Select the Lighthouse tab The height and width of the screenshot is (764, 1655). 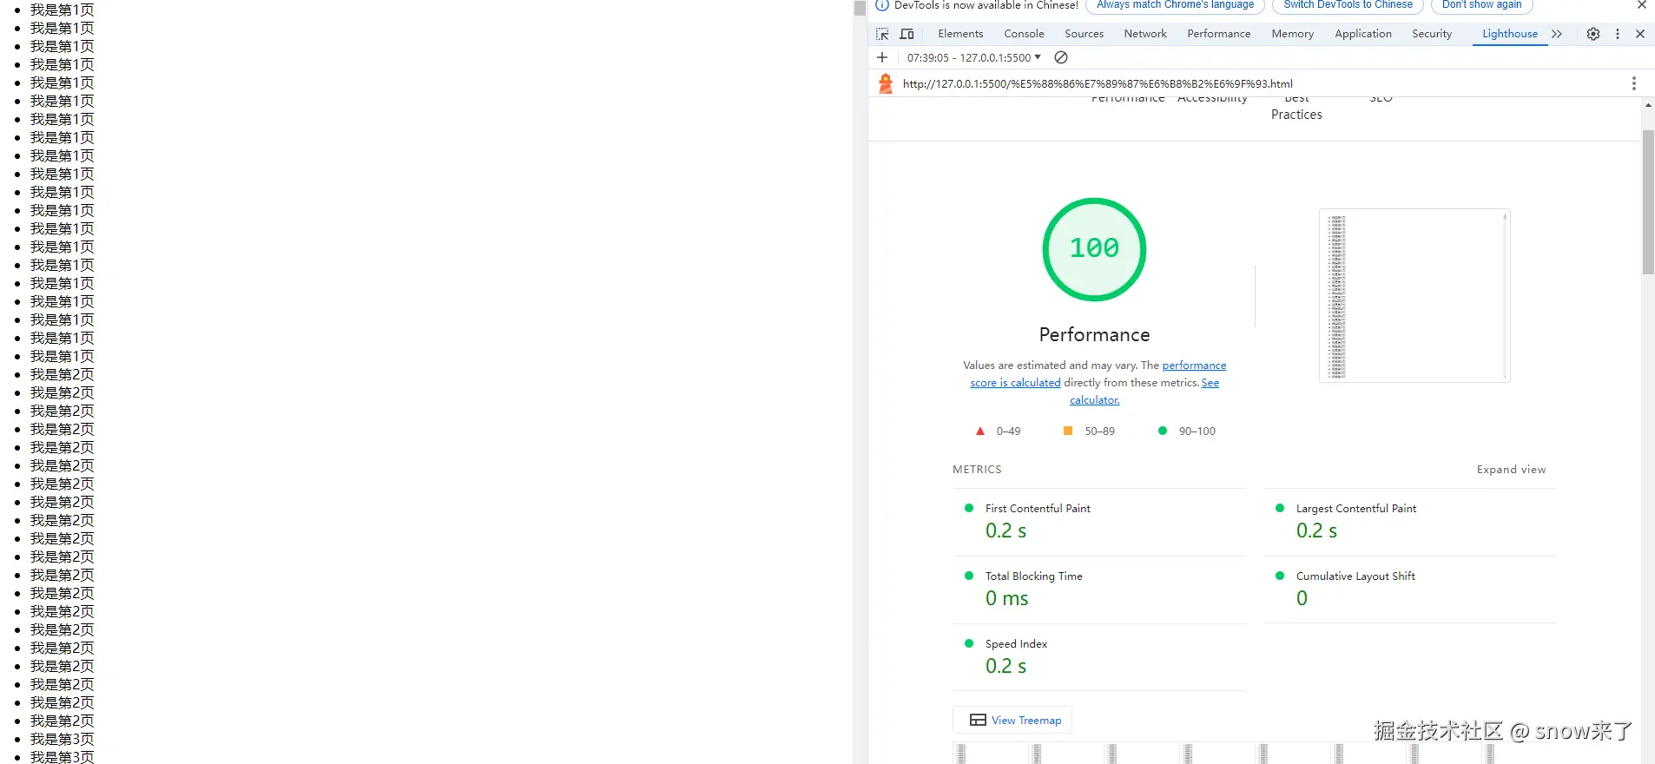pos(1509,34)
